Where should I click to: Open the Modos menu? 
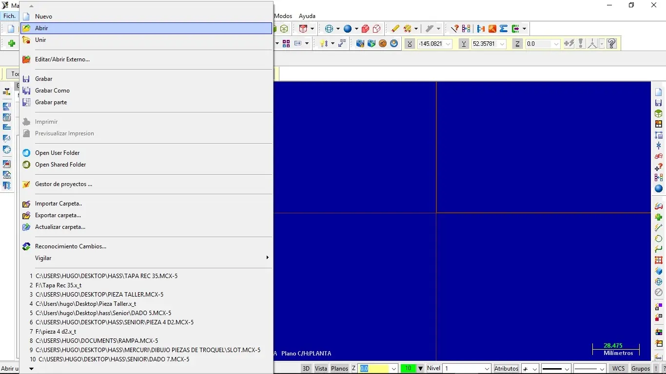coord(283,16)
